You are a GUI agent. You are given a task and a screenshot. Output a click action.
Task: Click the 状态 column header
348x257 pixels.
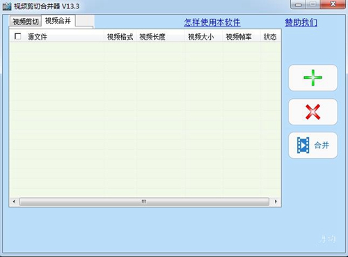270,37
